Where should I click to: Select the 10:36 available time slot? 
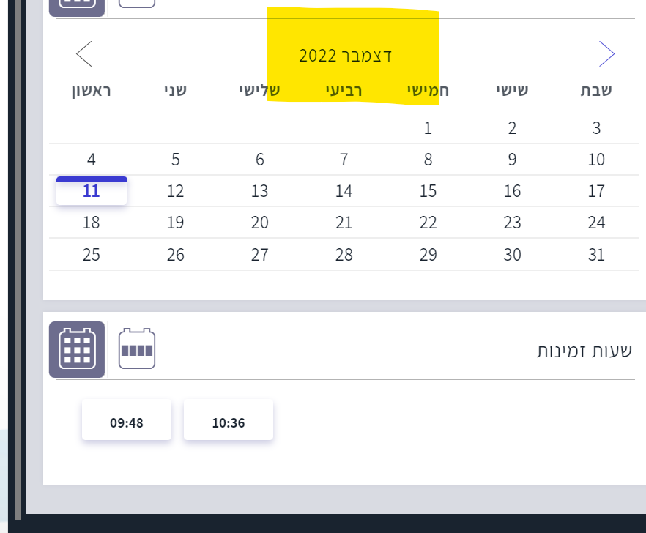[229, 422]
